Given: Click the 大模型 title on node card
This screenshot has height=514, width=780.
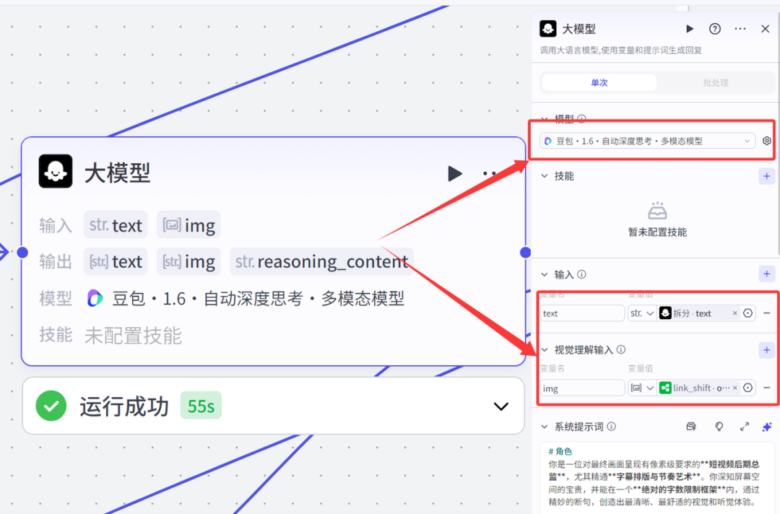Looking at the screenshot, I should (118, 173).
